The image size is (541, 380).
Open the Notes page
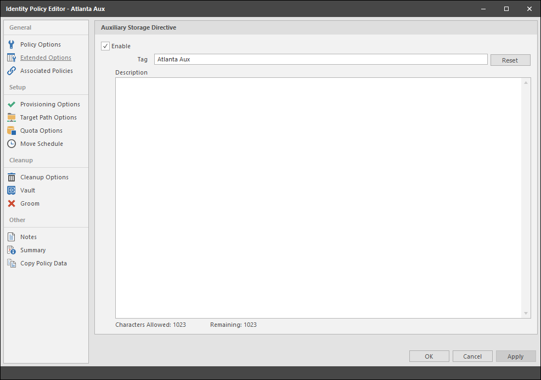click(29, 237)
